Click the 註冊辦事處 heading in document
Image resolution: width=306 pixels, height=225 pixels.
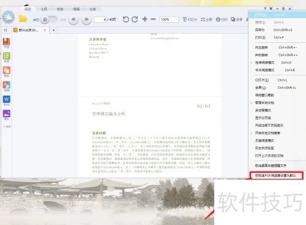[97, 39]
